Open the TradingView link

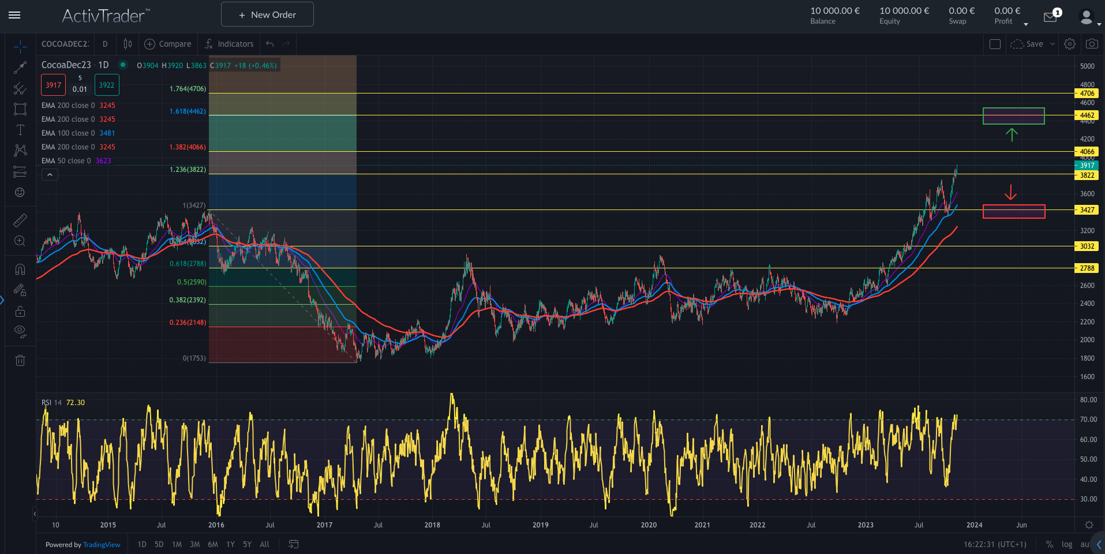(x=102, y=545)
